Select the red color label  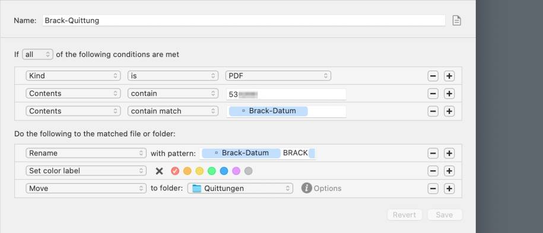pyautogui.click(x=175, y=171)
